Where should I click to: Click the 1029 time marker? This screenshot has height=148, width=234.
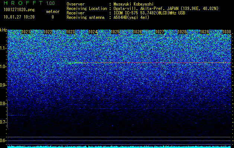(204, 32)
